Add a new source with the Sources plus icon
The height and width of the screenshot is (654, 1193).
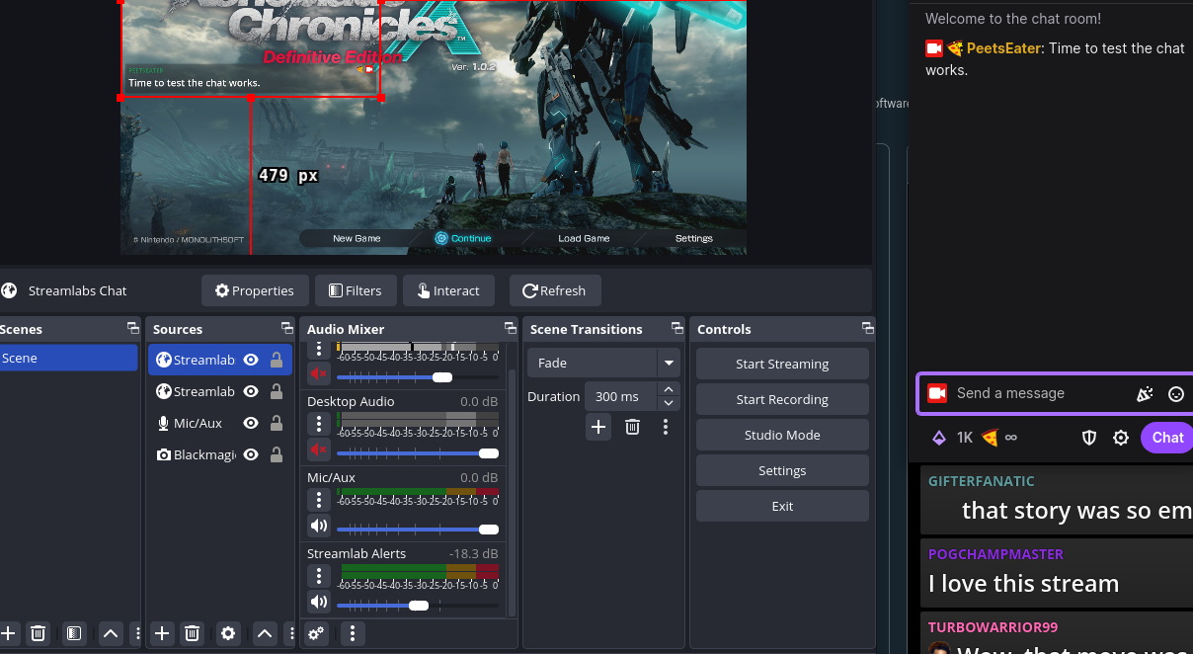[162, 633]
